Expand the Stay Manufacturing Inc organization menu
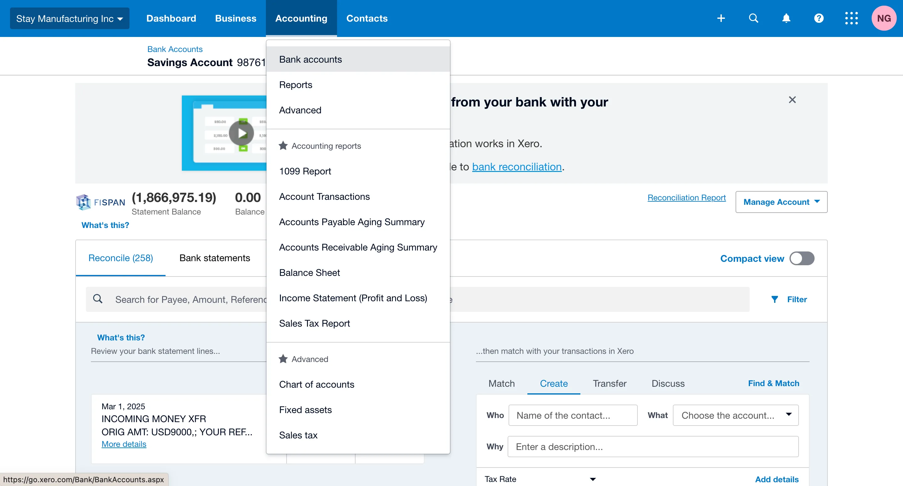 [69, 18]
